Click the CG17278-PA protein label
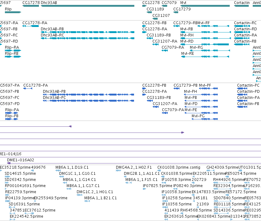This screenshot has width=261, height=221. click(x=36, y=85)
